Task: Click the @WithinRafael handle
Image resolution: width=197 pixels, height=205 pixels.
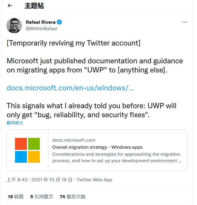Action: coord(41,29)
